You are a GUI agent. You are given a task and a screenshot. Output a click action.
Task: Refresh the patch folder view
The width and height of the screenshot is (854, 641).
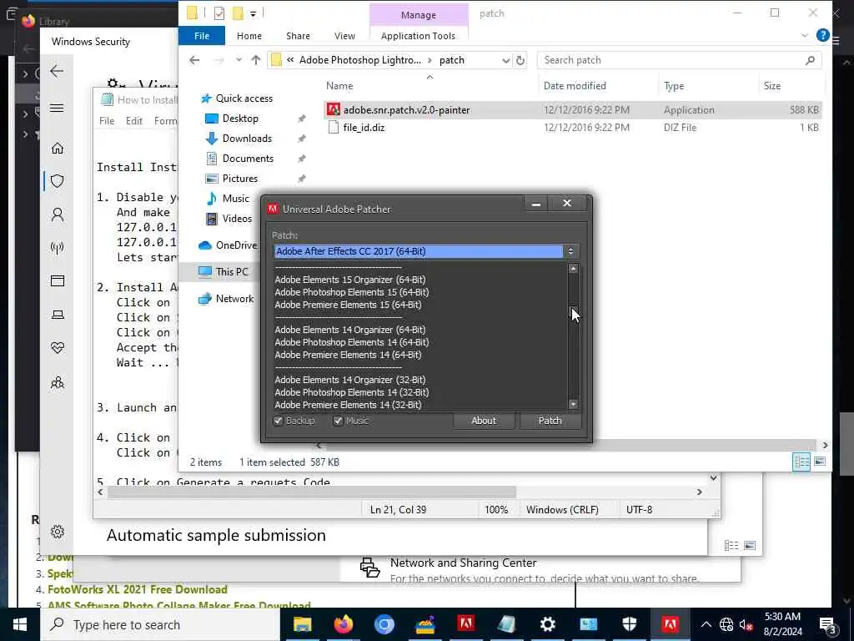click(x=520, y=60)
